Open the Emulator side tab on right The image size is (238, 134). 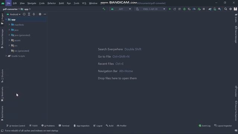pos(236,91)
